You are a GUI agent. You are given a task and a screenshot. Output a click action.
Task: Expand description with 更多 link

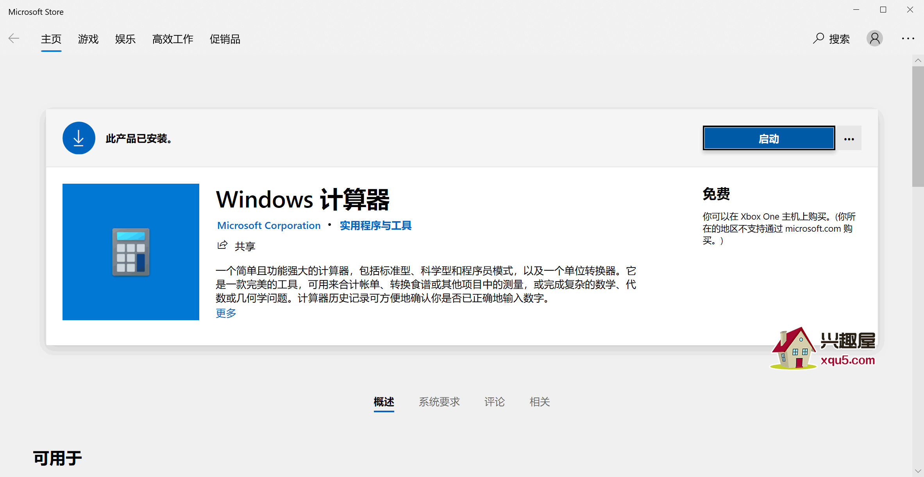click(226, 313)
